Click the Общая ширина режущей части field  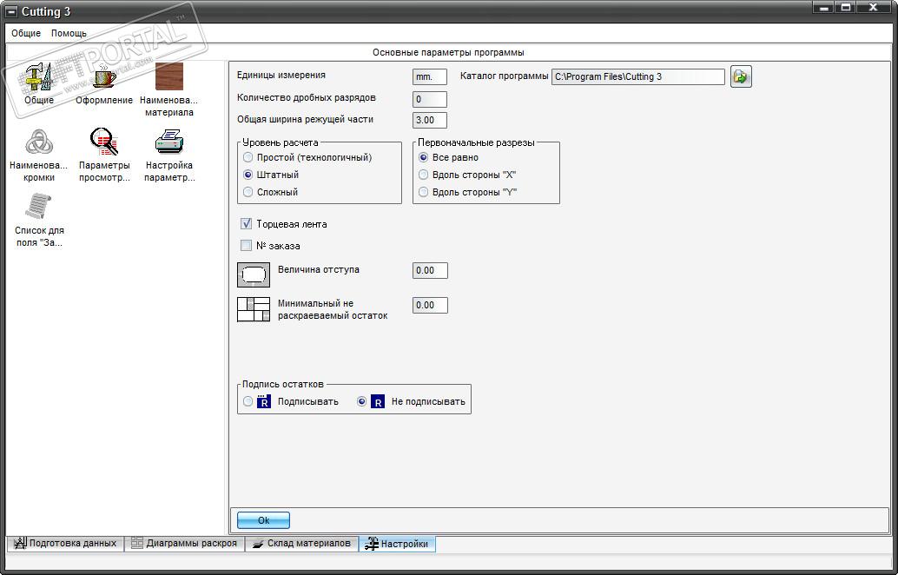pyautogui.click(x=430, y=120)
